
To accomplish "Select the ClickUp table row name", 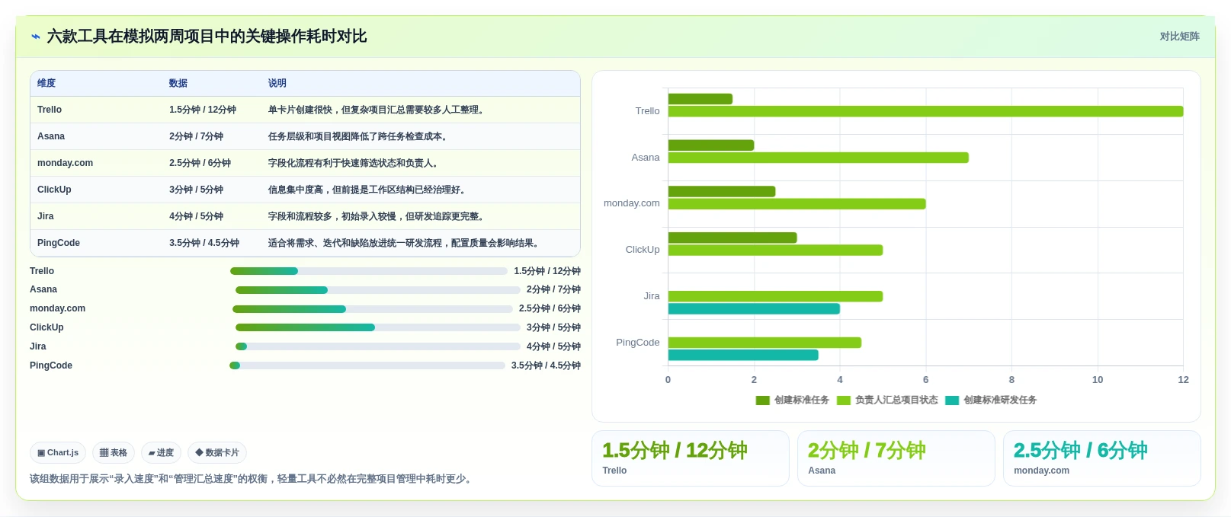I will pos(54,190).
